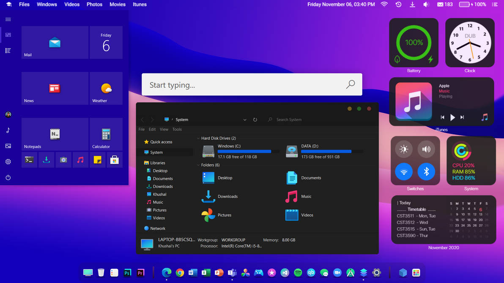The height and width of the screenshot is (283, 504).
Task: Open the DATA (D:) drive
Action: (x=325, y=151)
